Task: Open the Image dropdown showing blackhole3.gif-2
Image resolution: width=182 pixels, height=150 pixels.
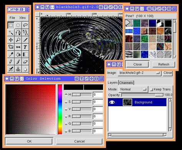Action: 139,73
